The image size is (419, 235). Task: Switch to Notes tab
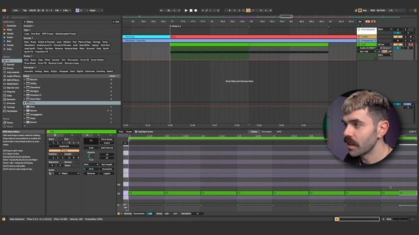point(254,132)
